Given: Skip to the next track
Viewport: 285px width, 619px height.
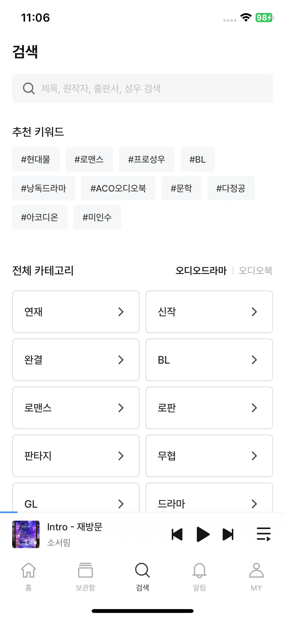Looking at the screenshot, I should point(228,534).
